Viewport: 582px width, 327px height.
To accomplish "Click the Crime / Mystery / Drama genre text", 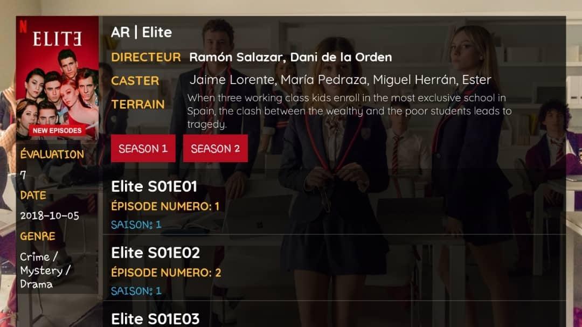I will click(45, 270).
